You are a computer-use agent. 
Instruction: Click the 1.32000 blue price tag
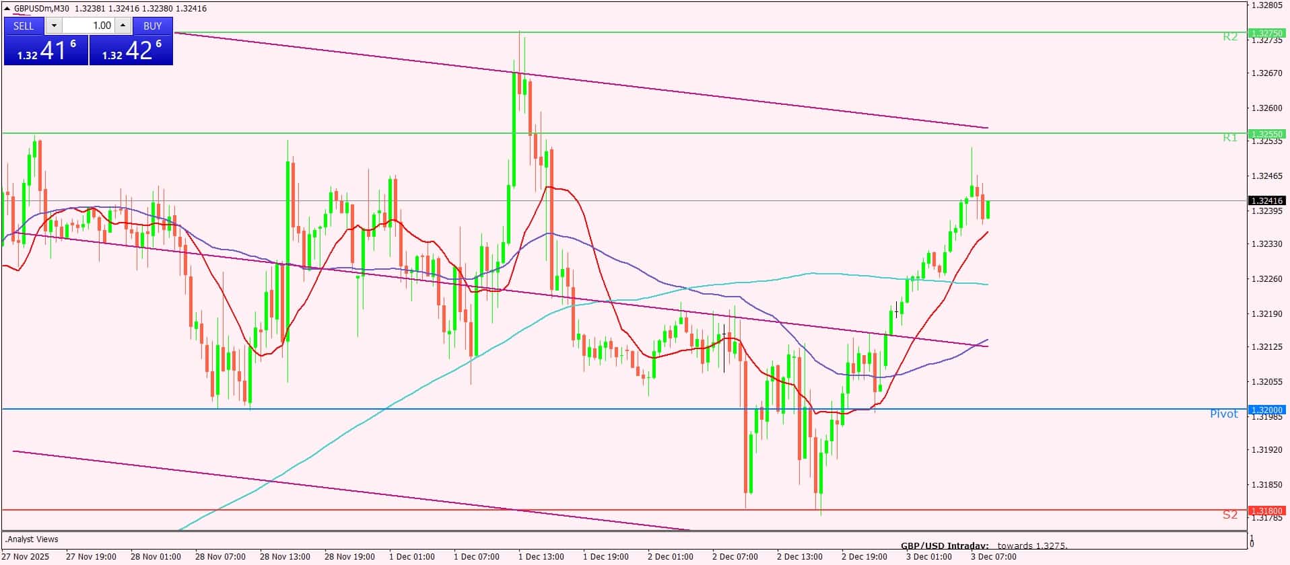pyautogui.click(x=1266, y=410)
